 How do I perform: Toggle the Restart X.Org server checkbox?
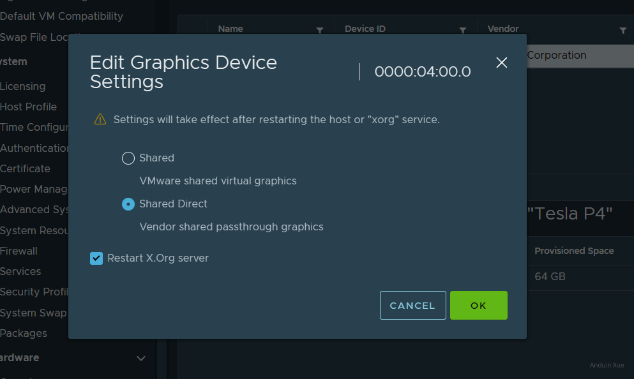pos(96,258)
